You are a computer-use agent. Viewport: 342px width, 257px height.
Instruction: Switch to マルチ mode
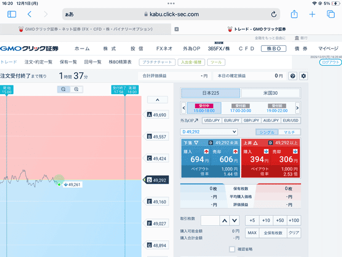pyautogui.click(x=290, y=132)
